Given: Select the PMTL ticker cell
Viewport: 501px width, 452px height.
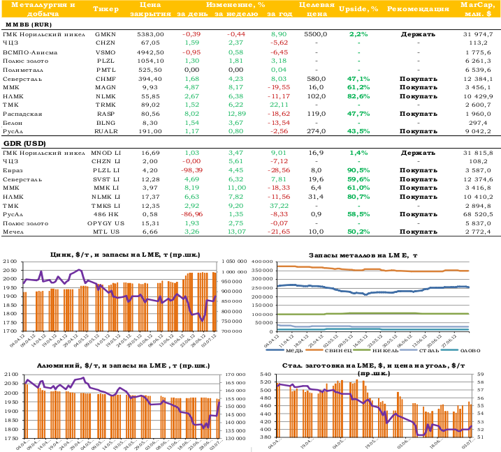Looking at the screenshot, I should 106,70.
